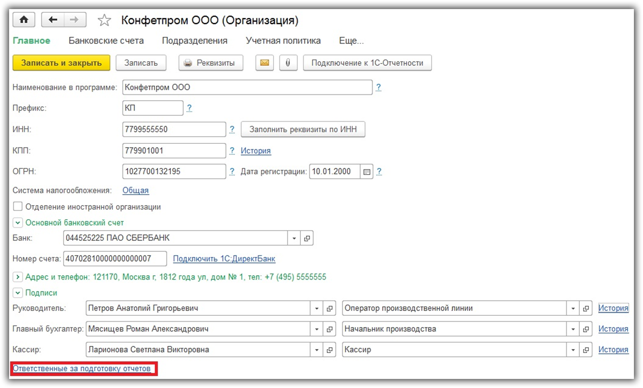The width and height of the screenshot is (643, 388).
Task: Add Конфетпром ООО to favorites star
Action: 105,20
